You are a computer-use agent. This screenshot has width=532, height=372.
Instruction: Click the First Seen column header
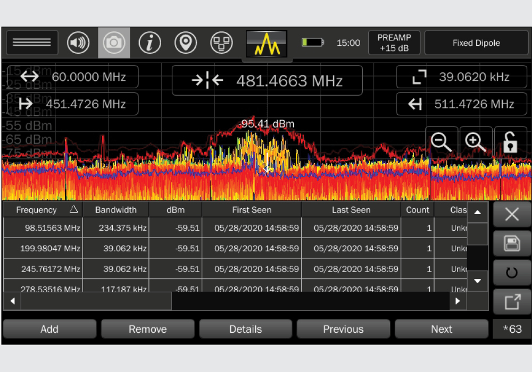(252, 210)
